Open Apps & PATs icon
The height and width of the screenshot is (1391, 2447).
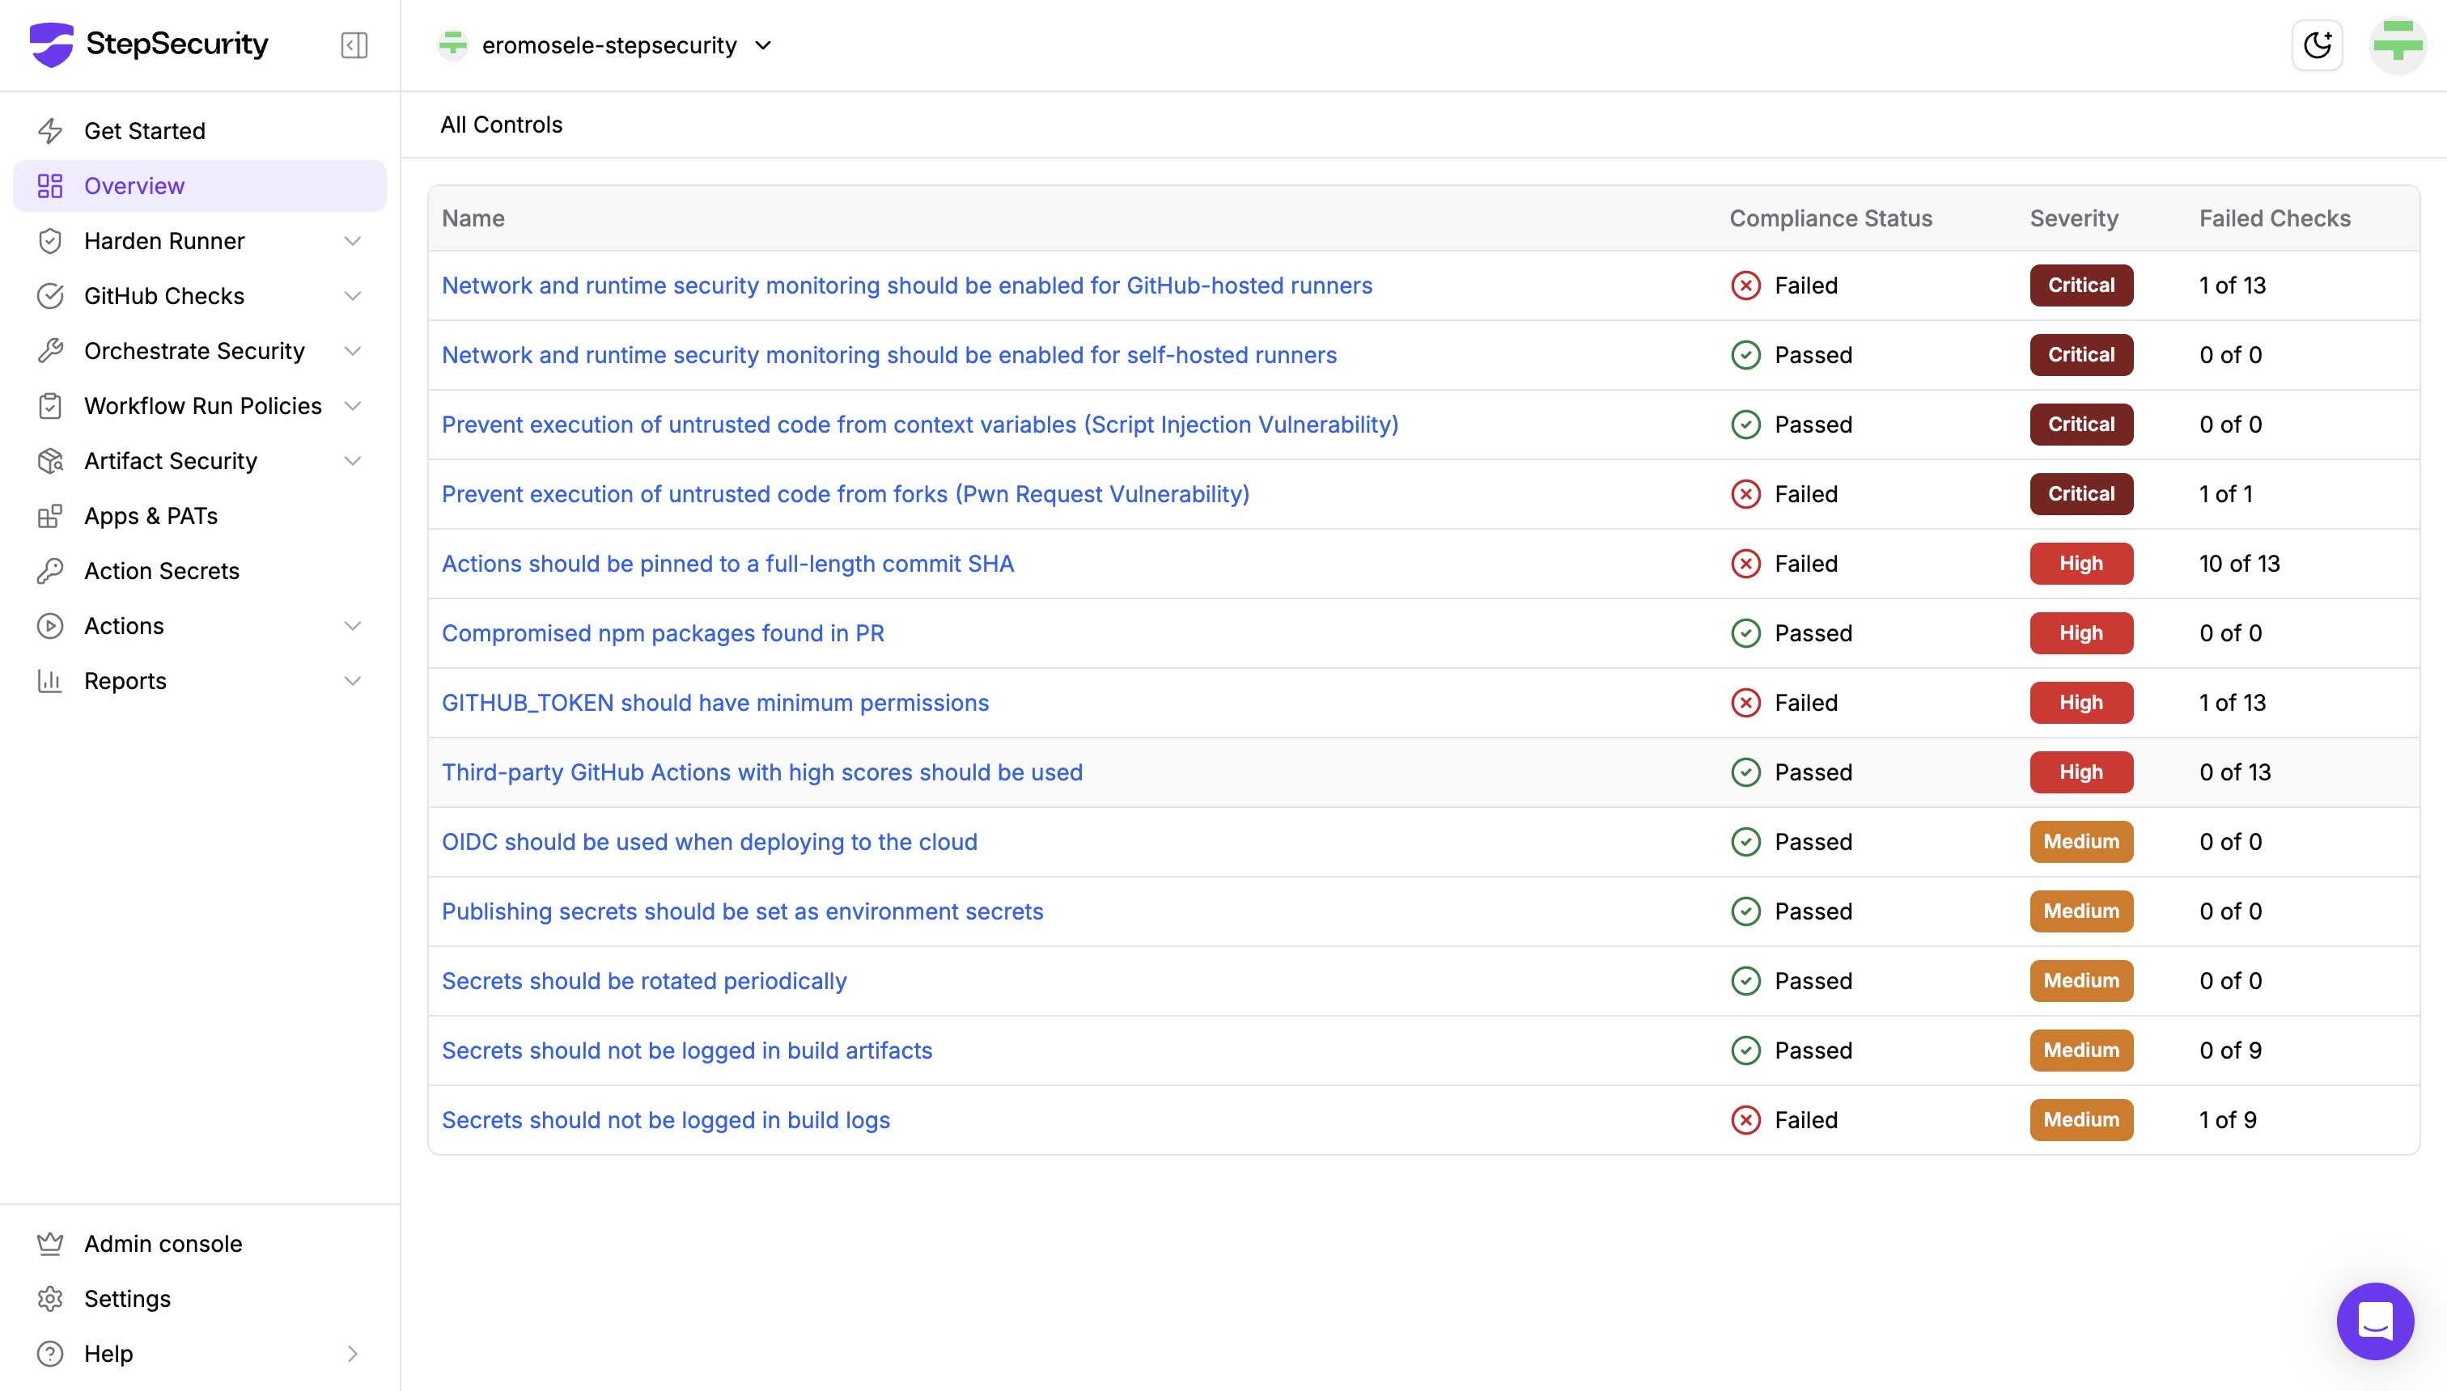coord(49,516)
